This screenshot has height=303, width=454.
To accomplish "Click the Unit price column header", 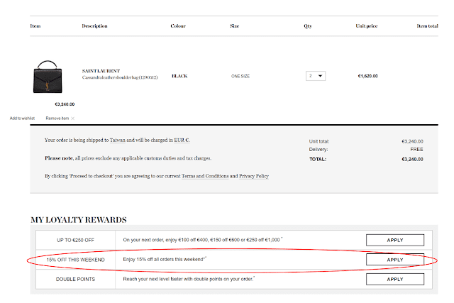I will coord(367,26).
